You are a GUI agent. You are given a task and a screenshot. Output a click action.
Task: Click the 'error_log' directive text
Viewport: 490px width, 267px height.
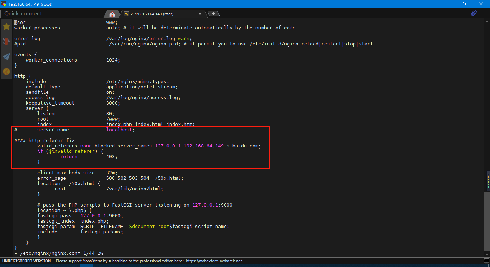pos(27,38)
